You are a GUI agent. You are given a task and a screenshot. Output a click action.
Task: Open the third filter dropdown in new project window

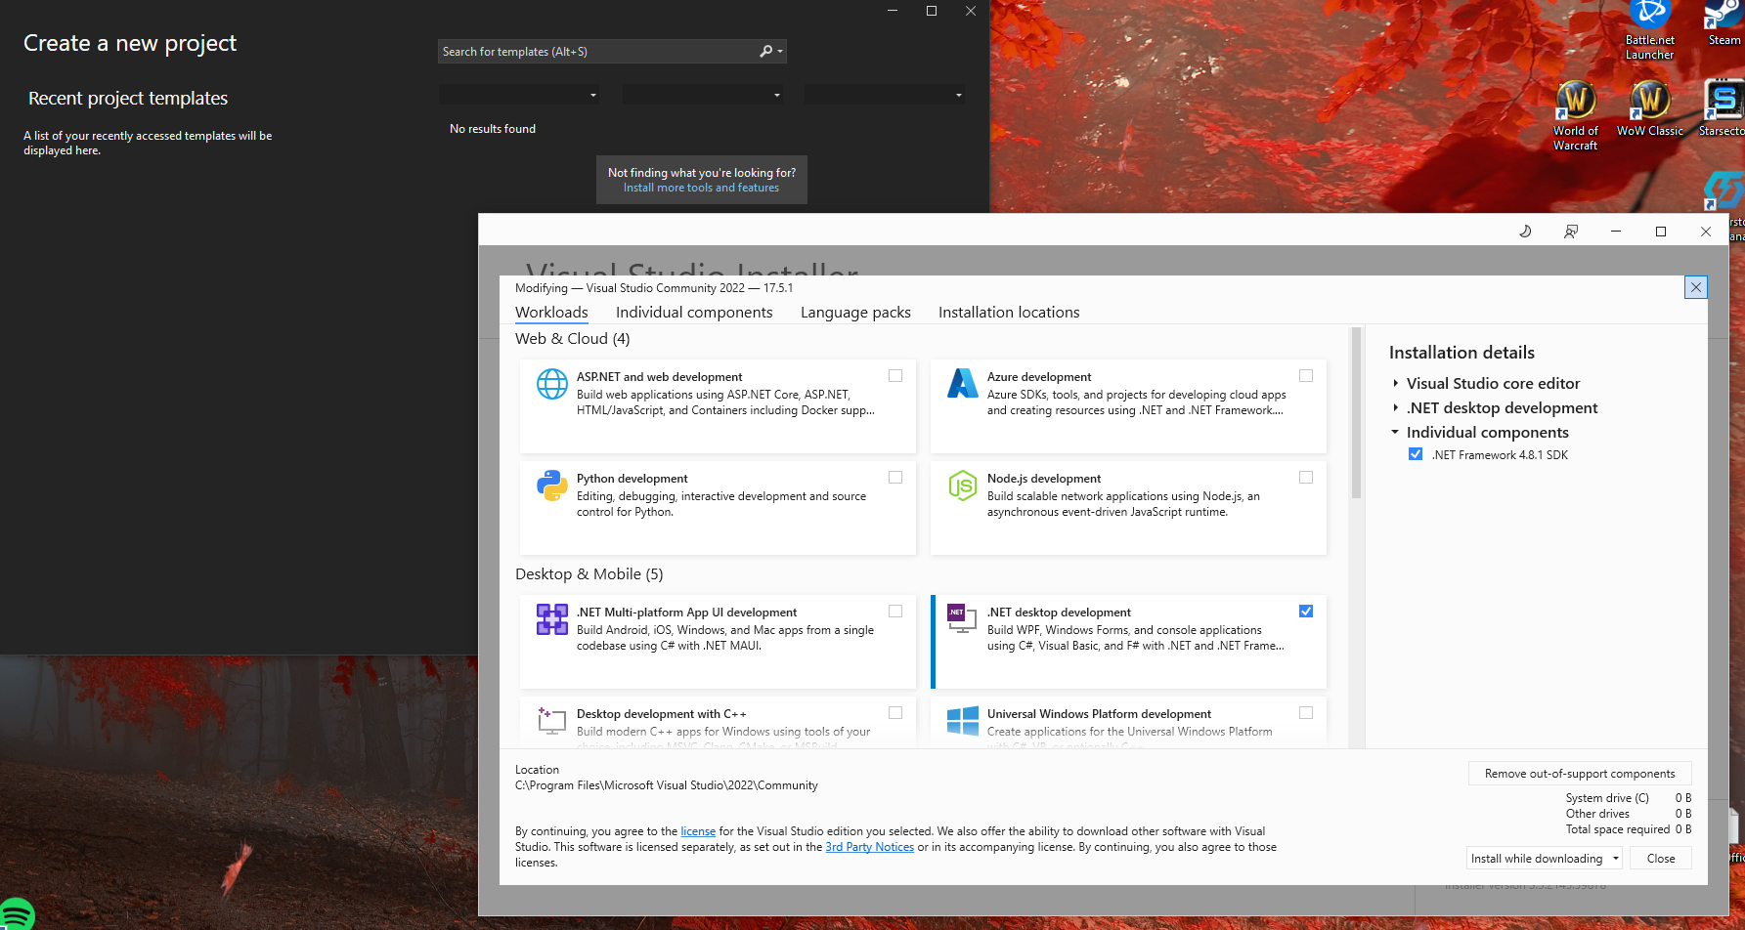pos(884,95)
